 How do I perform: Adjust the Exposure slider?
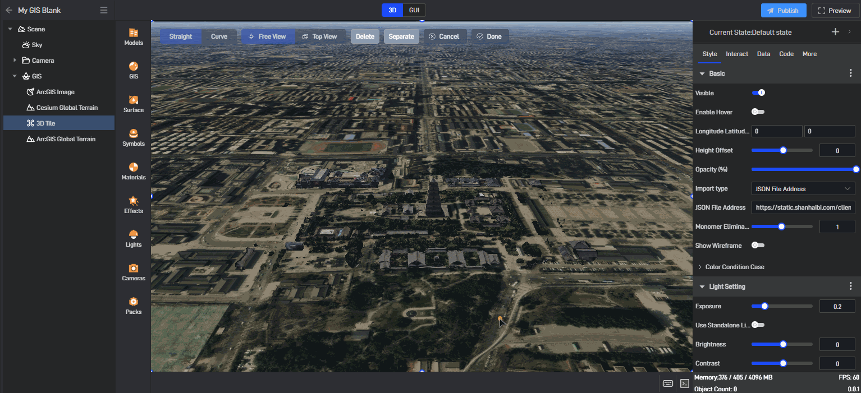click(x=782, y=306)
